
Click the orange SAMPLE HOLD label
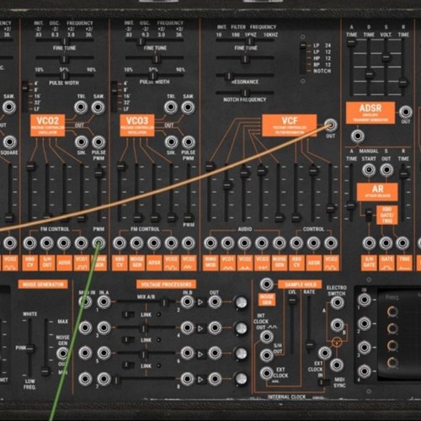(x=301, y=285)
